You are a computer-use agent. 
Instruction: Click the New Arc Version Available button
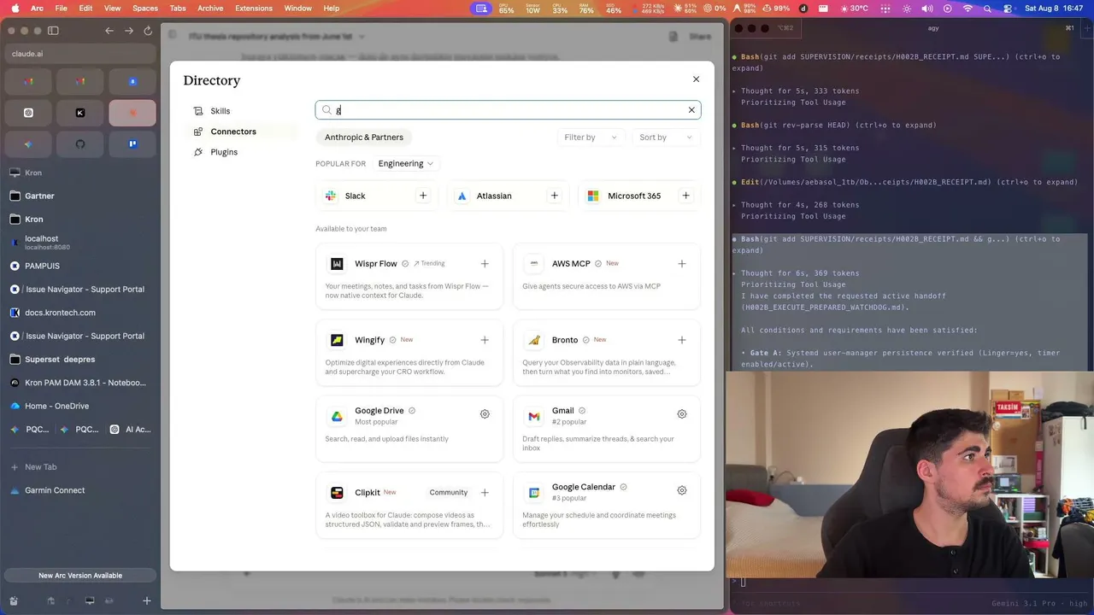pos(80,576)
